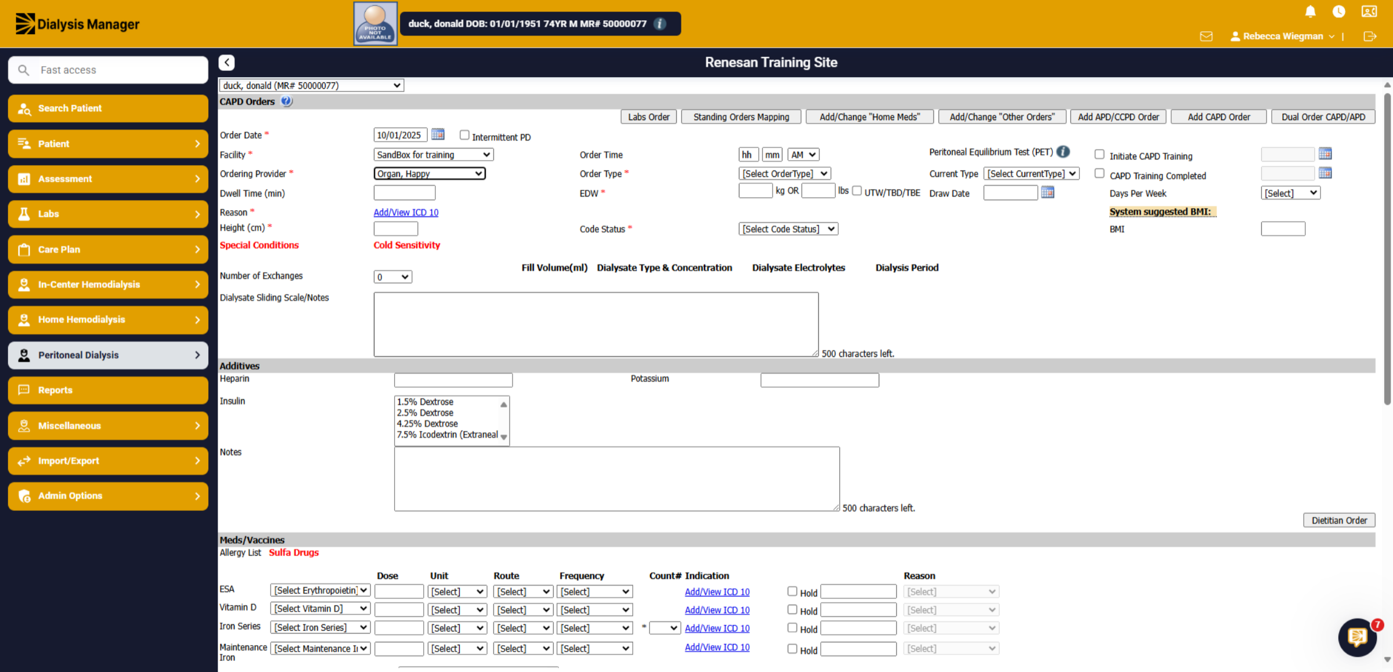Screen dimensions: 1393x672
Task: Open the Rebecca Wiegman user menu
Action: point(1283,36)
